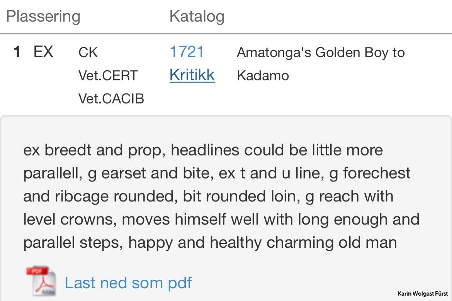Click the Vet.CACIB award label
452x301 pixels.
(111, 99)
